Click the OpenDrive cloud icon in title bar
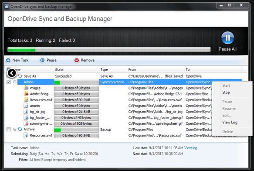This screenshot has height=171, width=254. (7, 7)
